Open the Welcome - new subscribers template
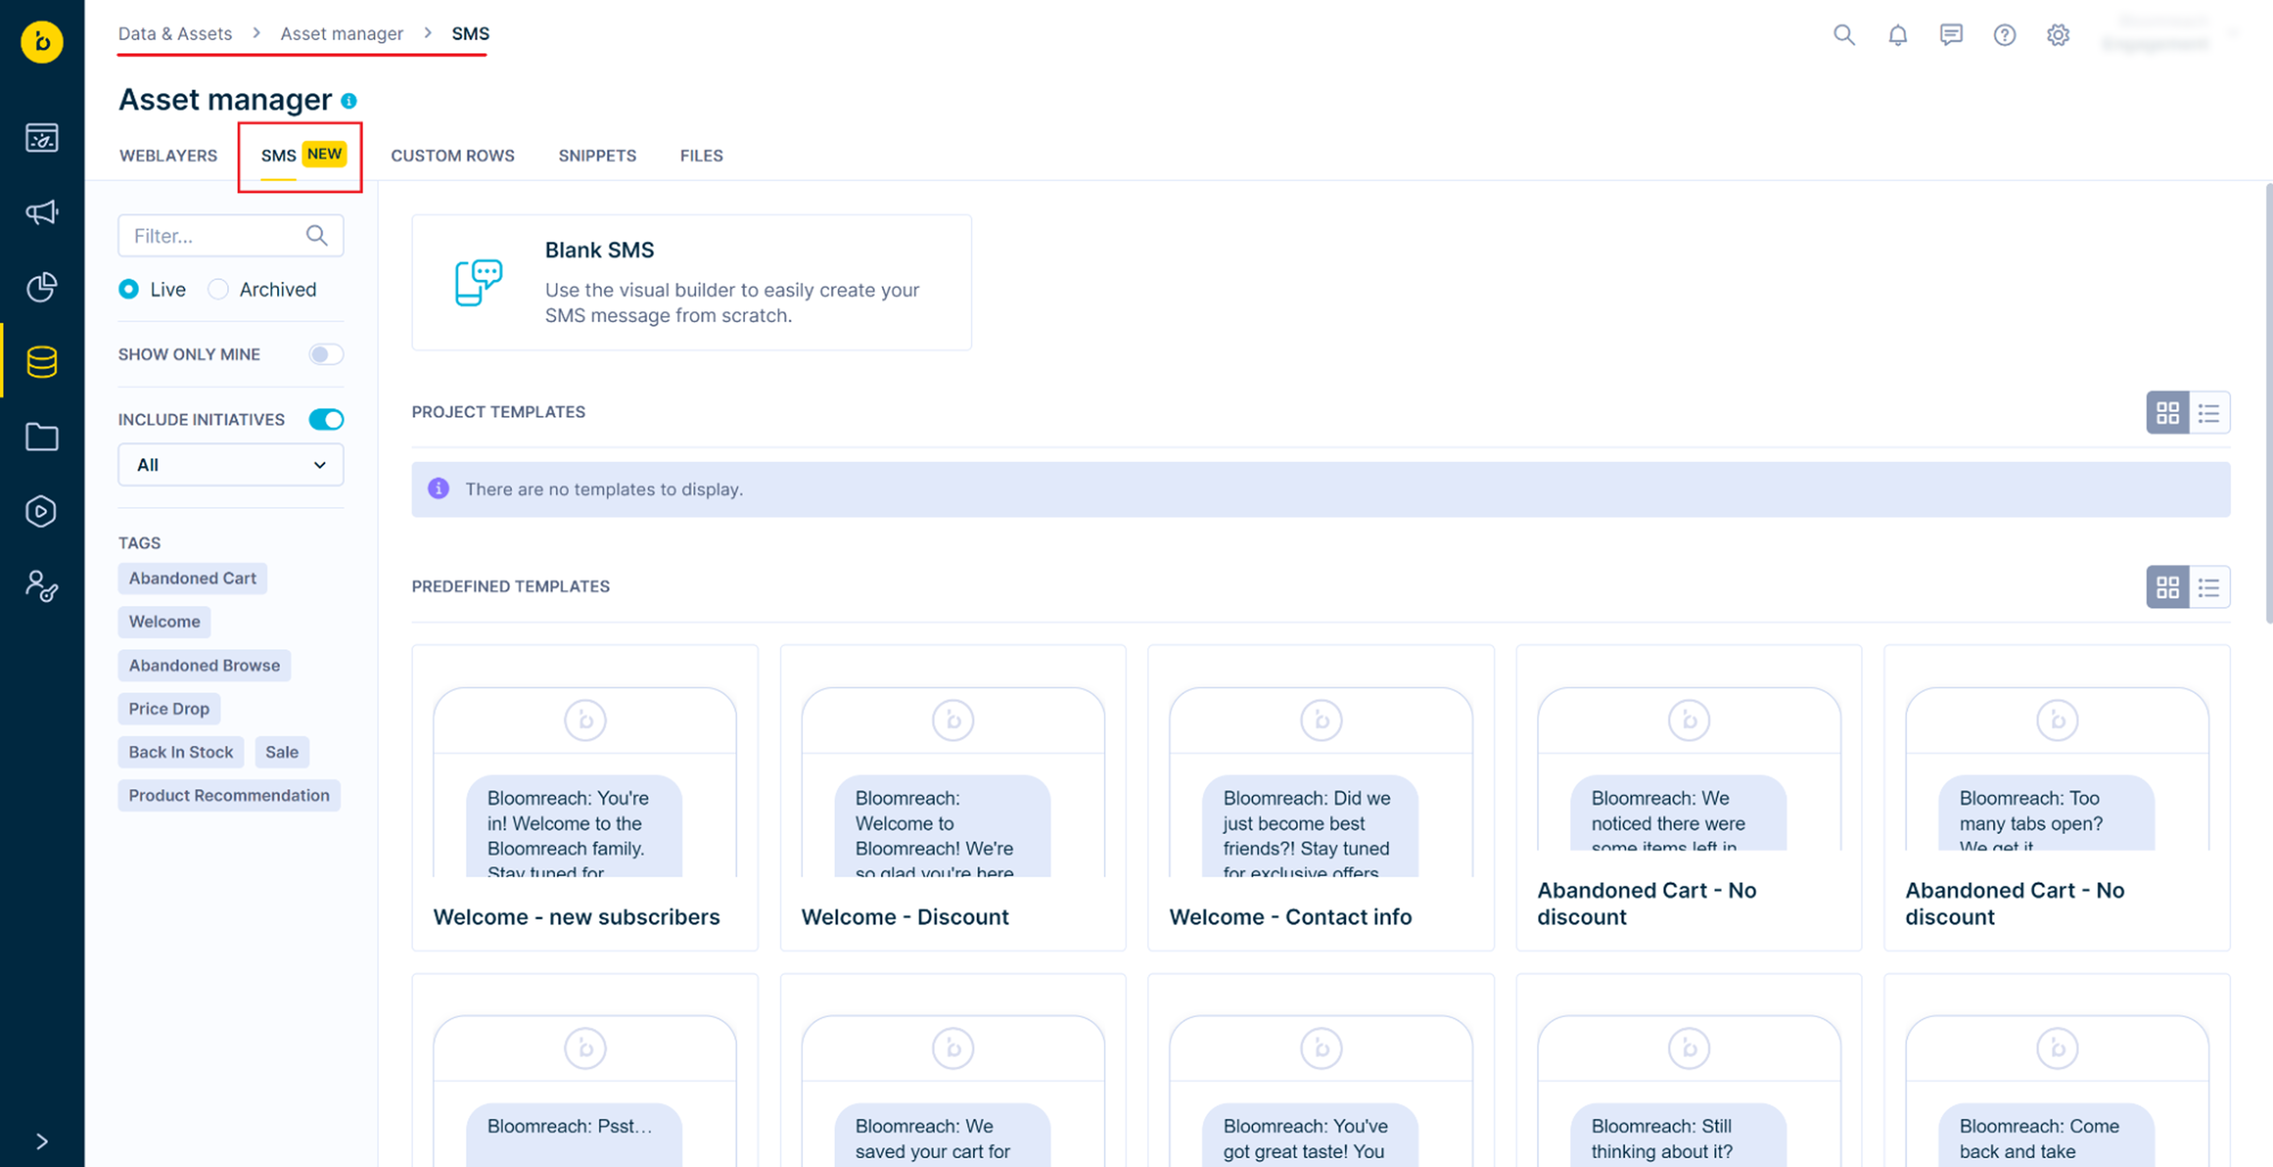The width and height of the screenshot is (2273, 1167). tap(584, 798)
